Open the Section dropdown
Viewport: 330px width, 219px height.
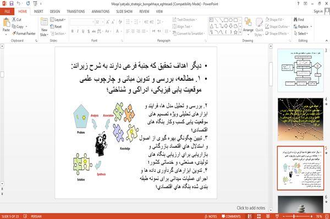(x=58, y=33)
